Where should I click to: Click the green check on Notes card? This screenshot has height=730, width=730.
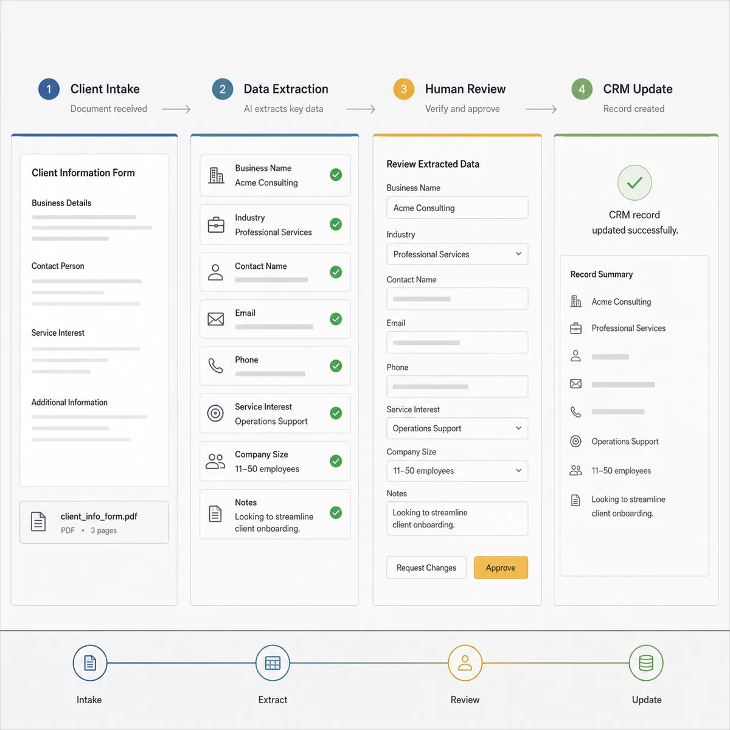pyautogui.click(x=336, y=513)
